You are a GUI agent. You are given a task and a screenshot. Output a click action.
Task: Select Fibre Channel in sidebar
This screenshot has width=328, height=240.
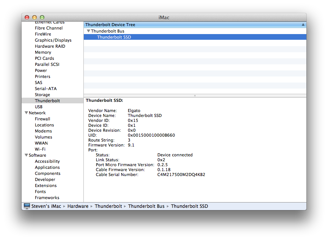49,28
